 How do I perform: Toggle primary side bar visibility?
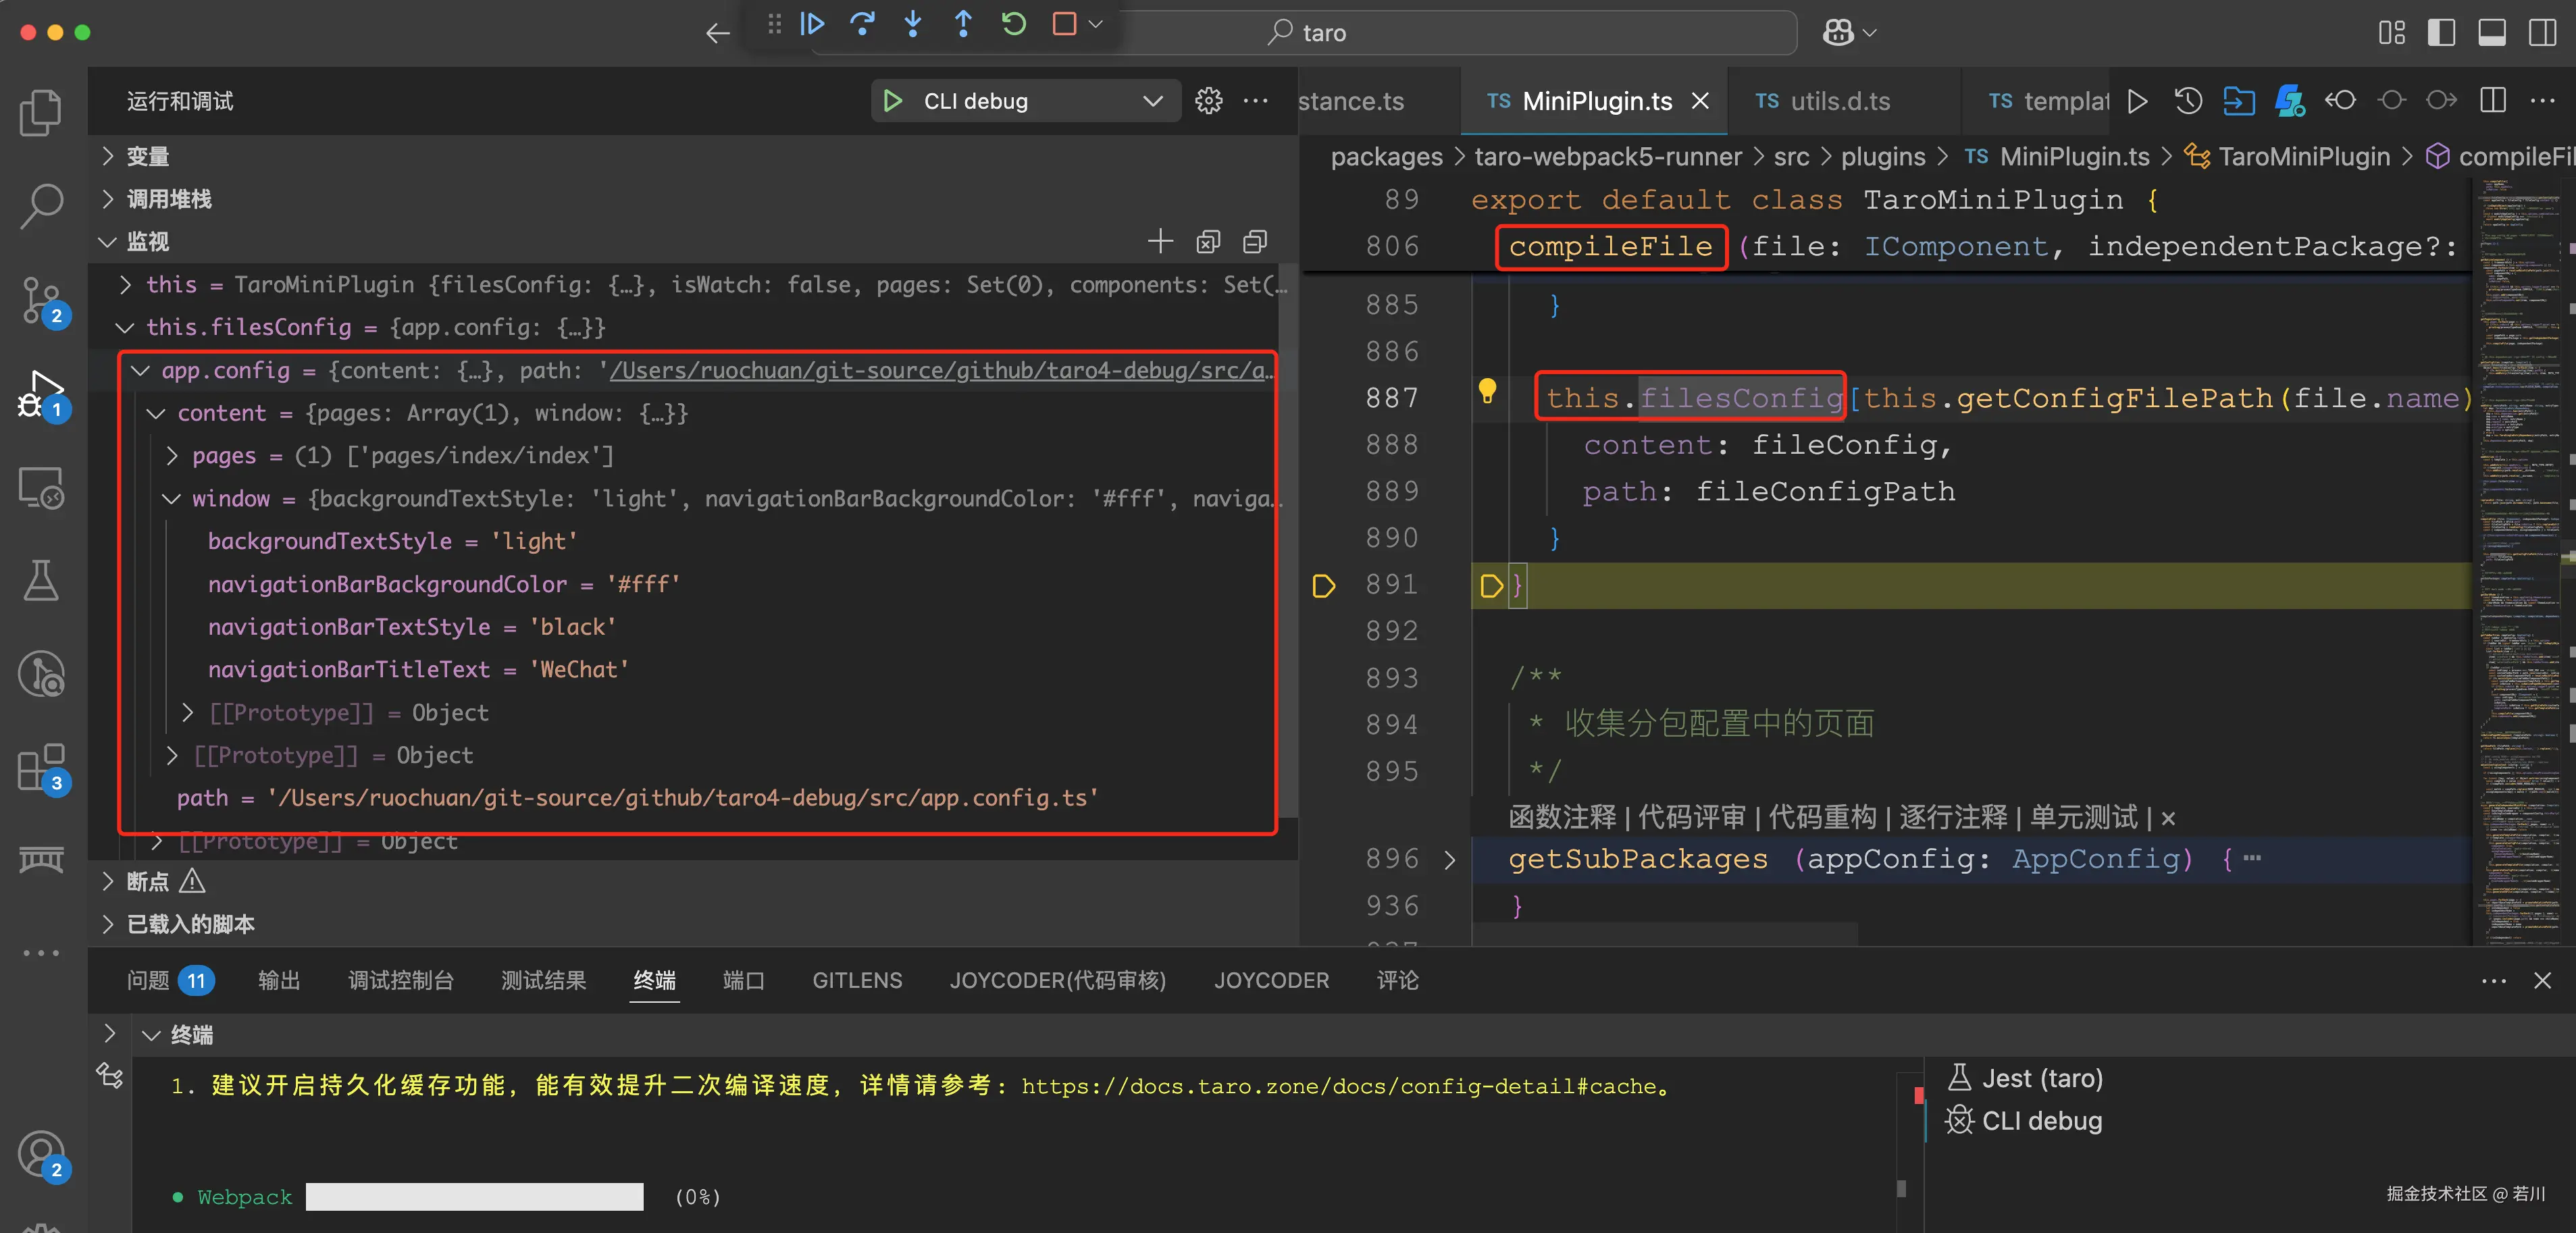2441,33
